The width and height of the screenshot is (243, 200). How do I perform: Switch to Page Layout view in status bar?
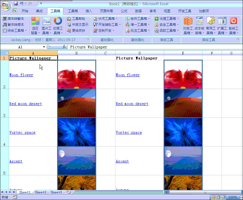click(x=218, y=197)
